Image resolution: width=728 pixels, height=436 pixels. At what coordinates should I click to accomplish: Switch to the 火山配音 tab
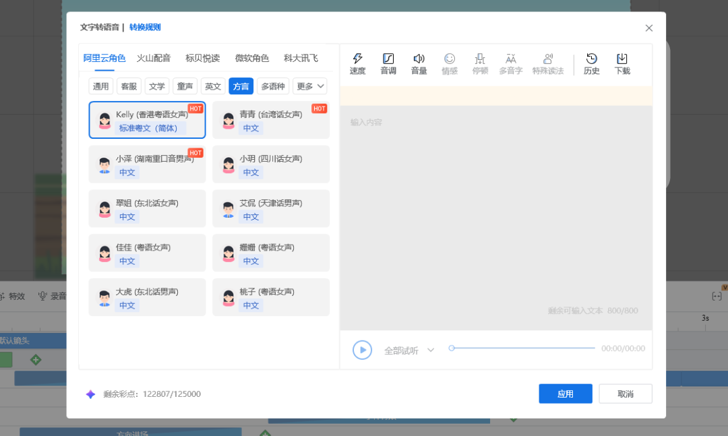click(x=154, y=58)
